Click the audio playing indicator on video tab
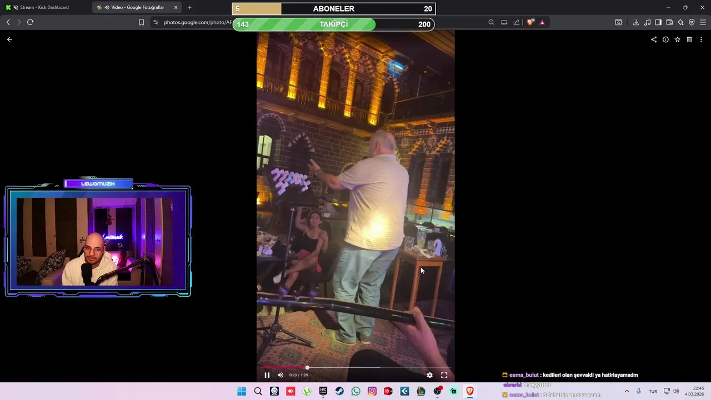Screen dimensions: 711x400 (106, 7)
